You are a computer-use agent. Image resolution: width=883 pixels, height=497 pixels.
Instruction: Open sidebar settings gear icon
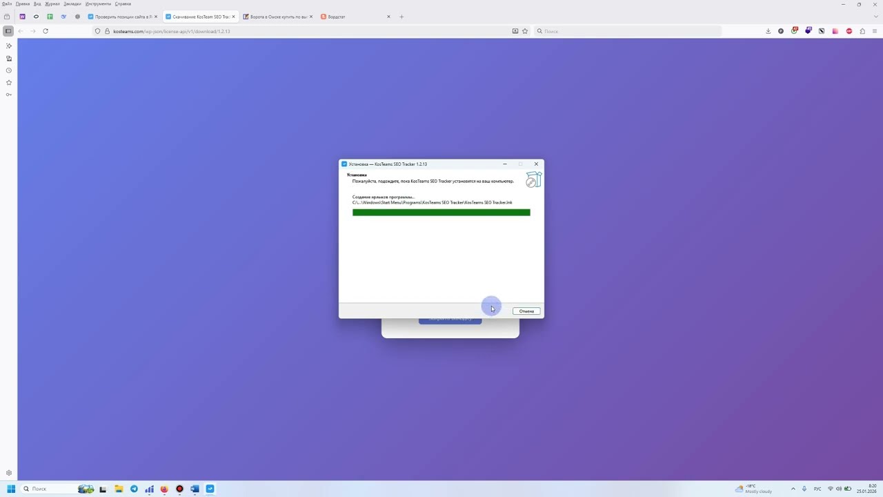[x=9, y=474]
